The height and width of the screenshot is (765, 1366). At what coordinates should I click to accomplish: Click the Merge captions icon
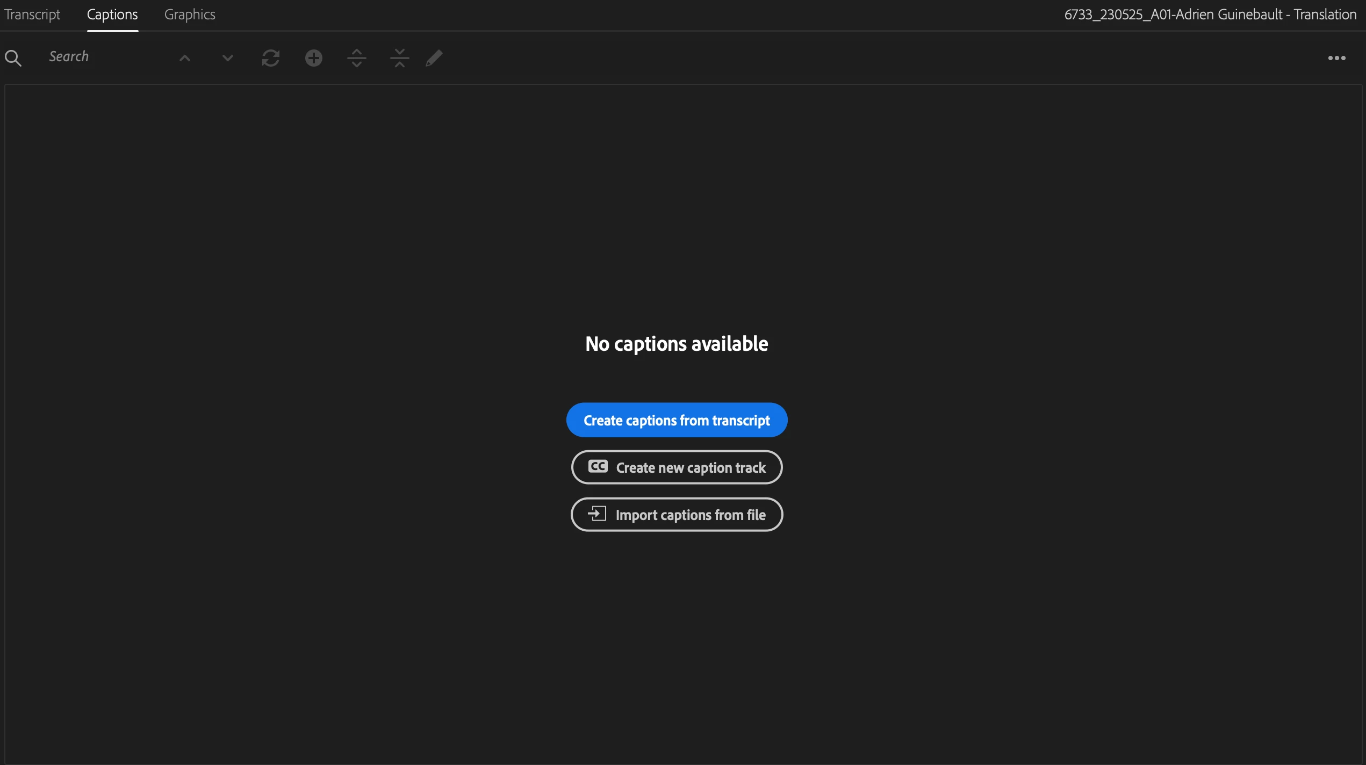400,58
